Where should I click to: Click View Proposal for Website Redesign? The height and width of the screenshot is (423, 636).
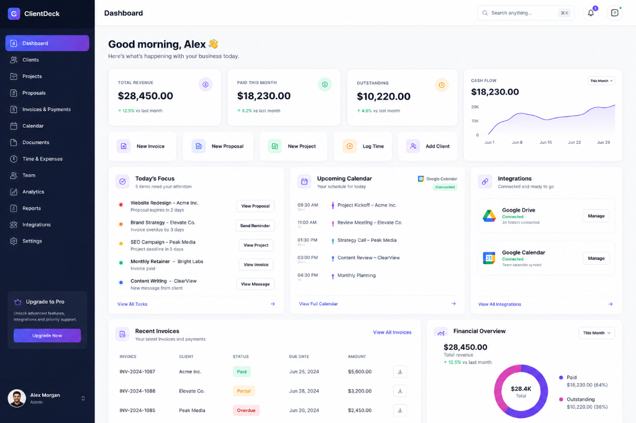255,206
